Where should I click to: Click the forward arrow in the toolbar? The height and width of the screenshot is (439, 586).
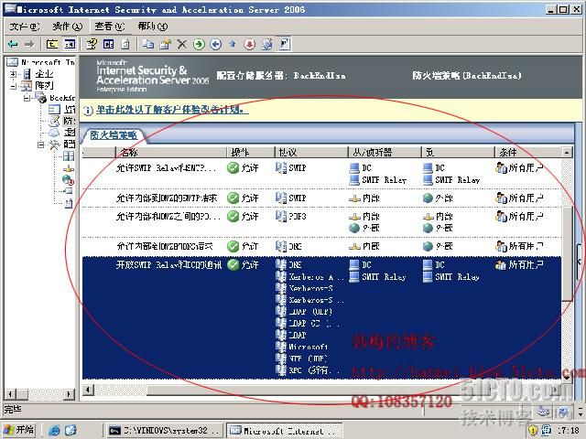click(x=29, y=45)
